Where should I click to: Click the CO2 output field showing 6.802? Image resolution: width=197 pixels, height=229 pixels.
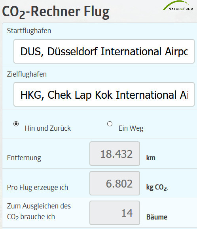click(x=115, y=183)
